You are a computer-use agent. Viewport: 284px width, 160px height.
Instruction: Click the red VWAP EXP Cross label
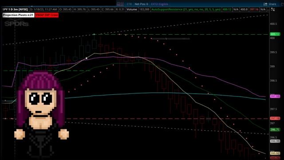pyautogui.click(x=47, y=15)
